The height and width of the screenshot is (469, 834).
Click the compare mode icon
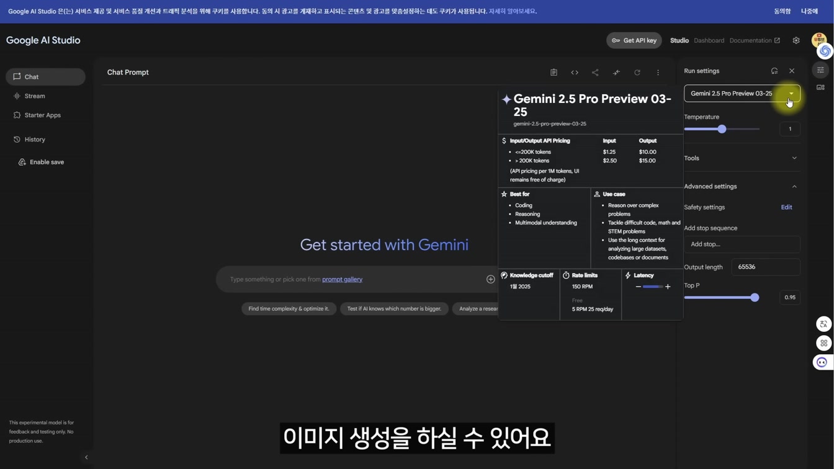click(616, 73)
